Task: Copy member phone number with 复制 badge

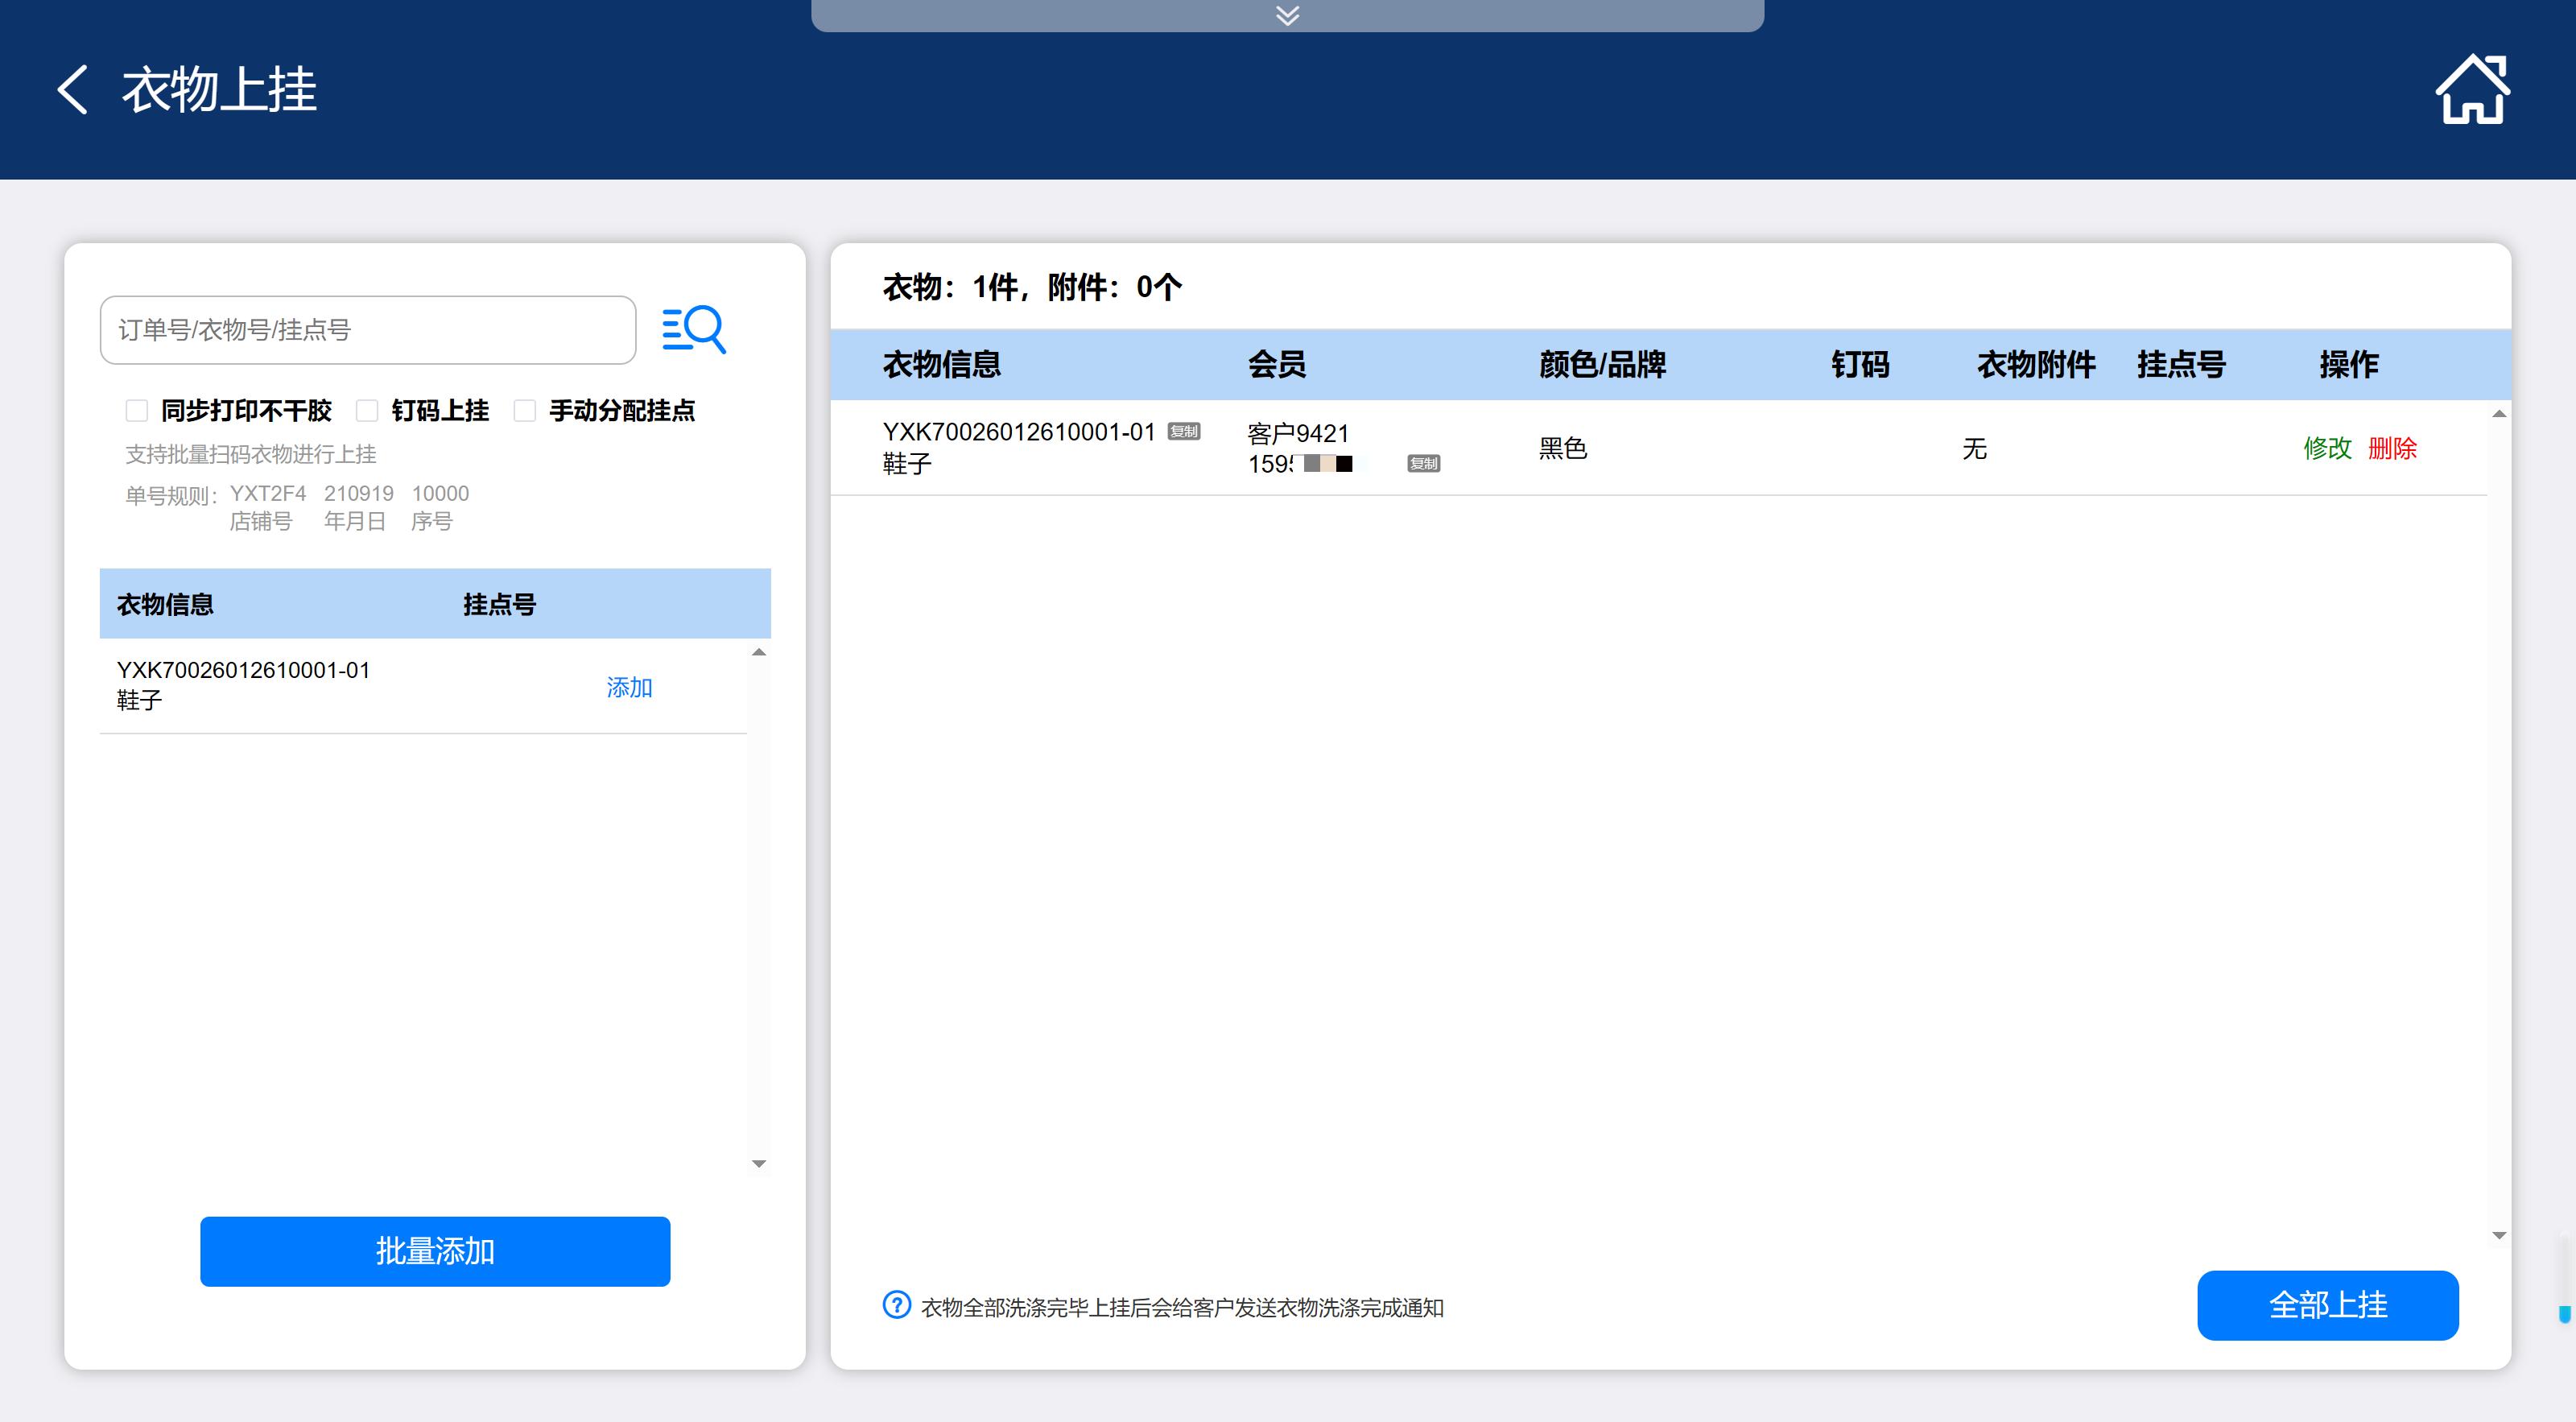Action: (1423, 463)
